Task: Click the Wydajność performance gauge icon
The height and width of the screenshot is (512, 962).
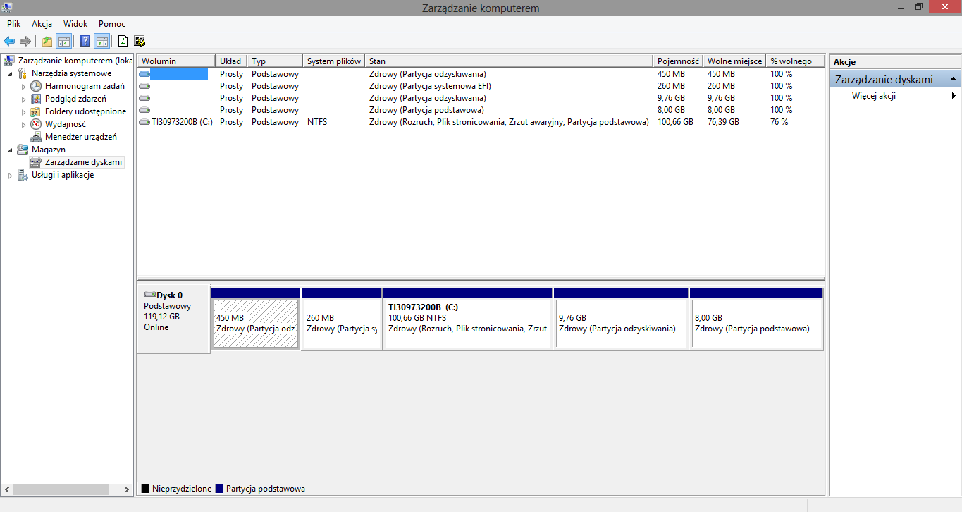Action: [36, 124]
